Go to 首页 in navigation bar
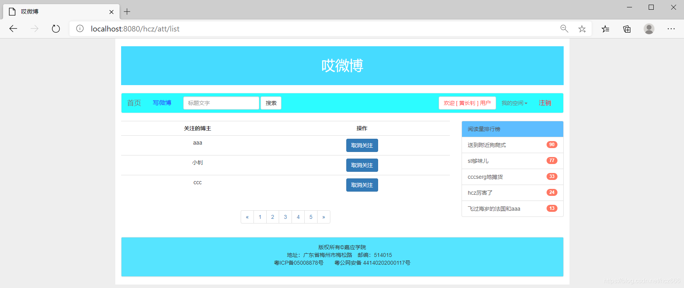This screenshot has height=288, width=684. pyautogui.click(x=134, y=103)
